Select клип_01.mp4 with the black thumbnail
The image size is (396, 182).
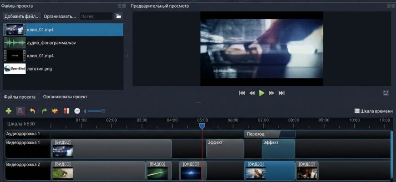[x=63, y=56]
